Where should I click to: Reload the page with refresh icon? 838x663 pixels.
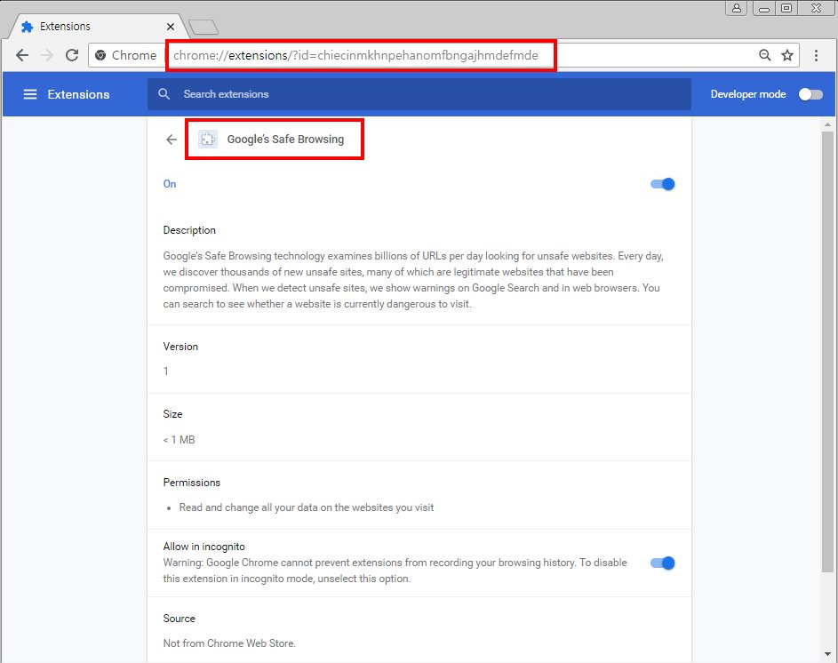(72, 55)
